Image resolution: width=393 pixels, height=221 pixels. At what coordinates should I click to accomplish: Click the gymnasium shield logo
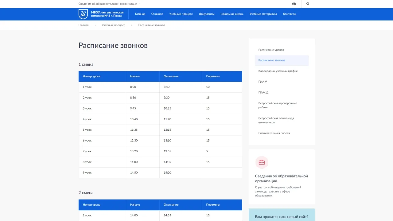pos(83,14)
